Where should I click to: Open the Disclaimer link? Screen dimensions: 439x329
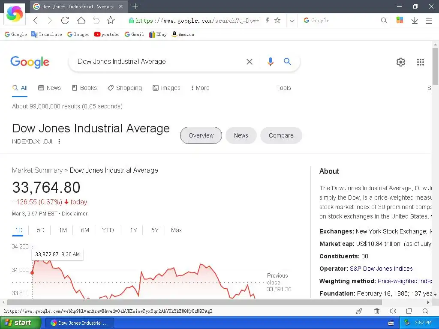(x=75, y=214)
